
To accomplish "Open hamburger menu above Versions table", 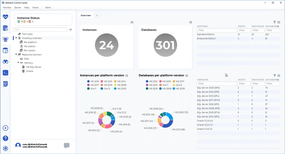I will (x=279, y=75).
